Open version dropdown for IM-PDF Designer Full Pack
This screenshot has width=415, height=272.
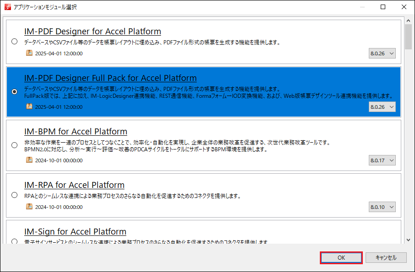pos(382,107)
